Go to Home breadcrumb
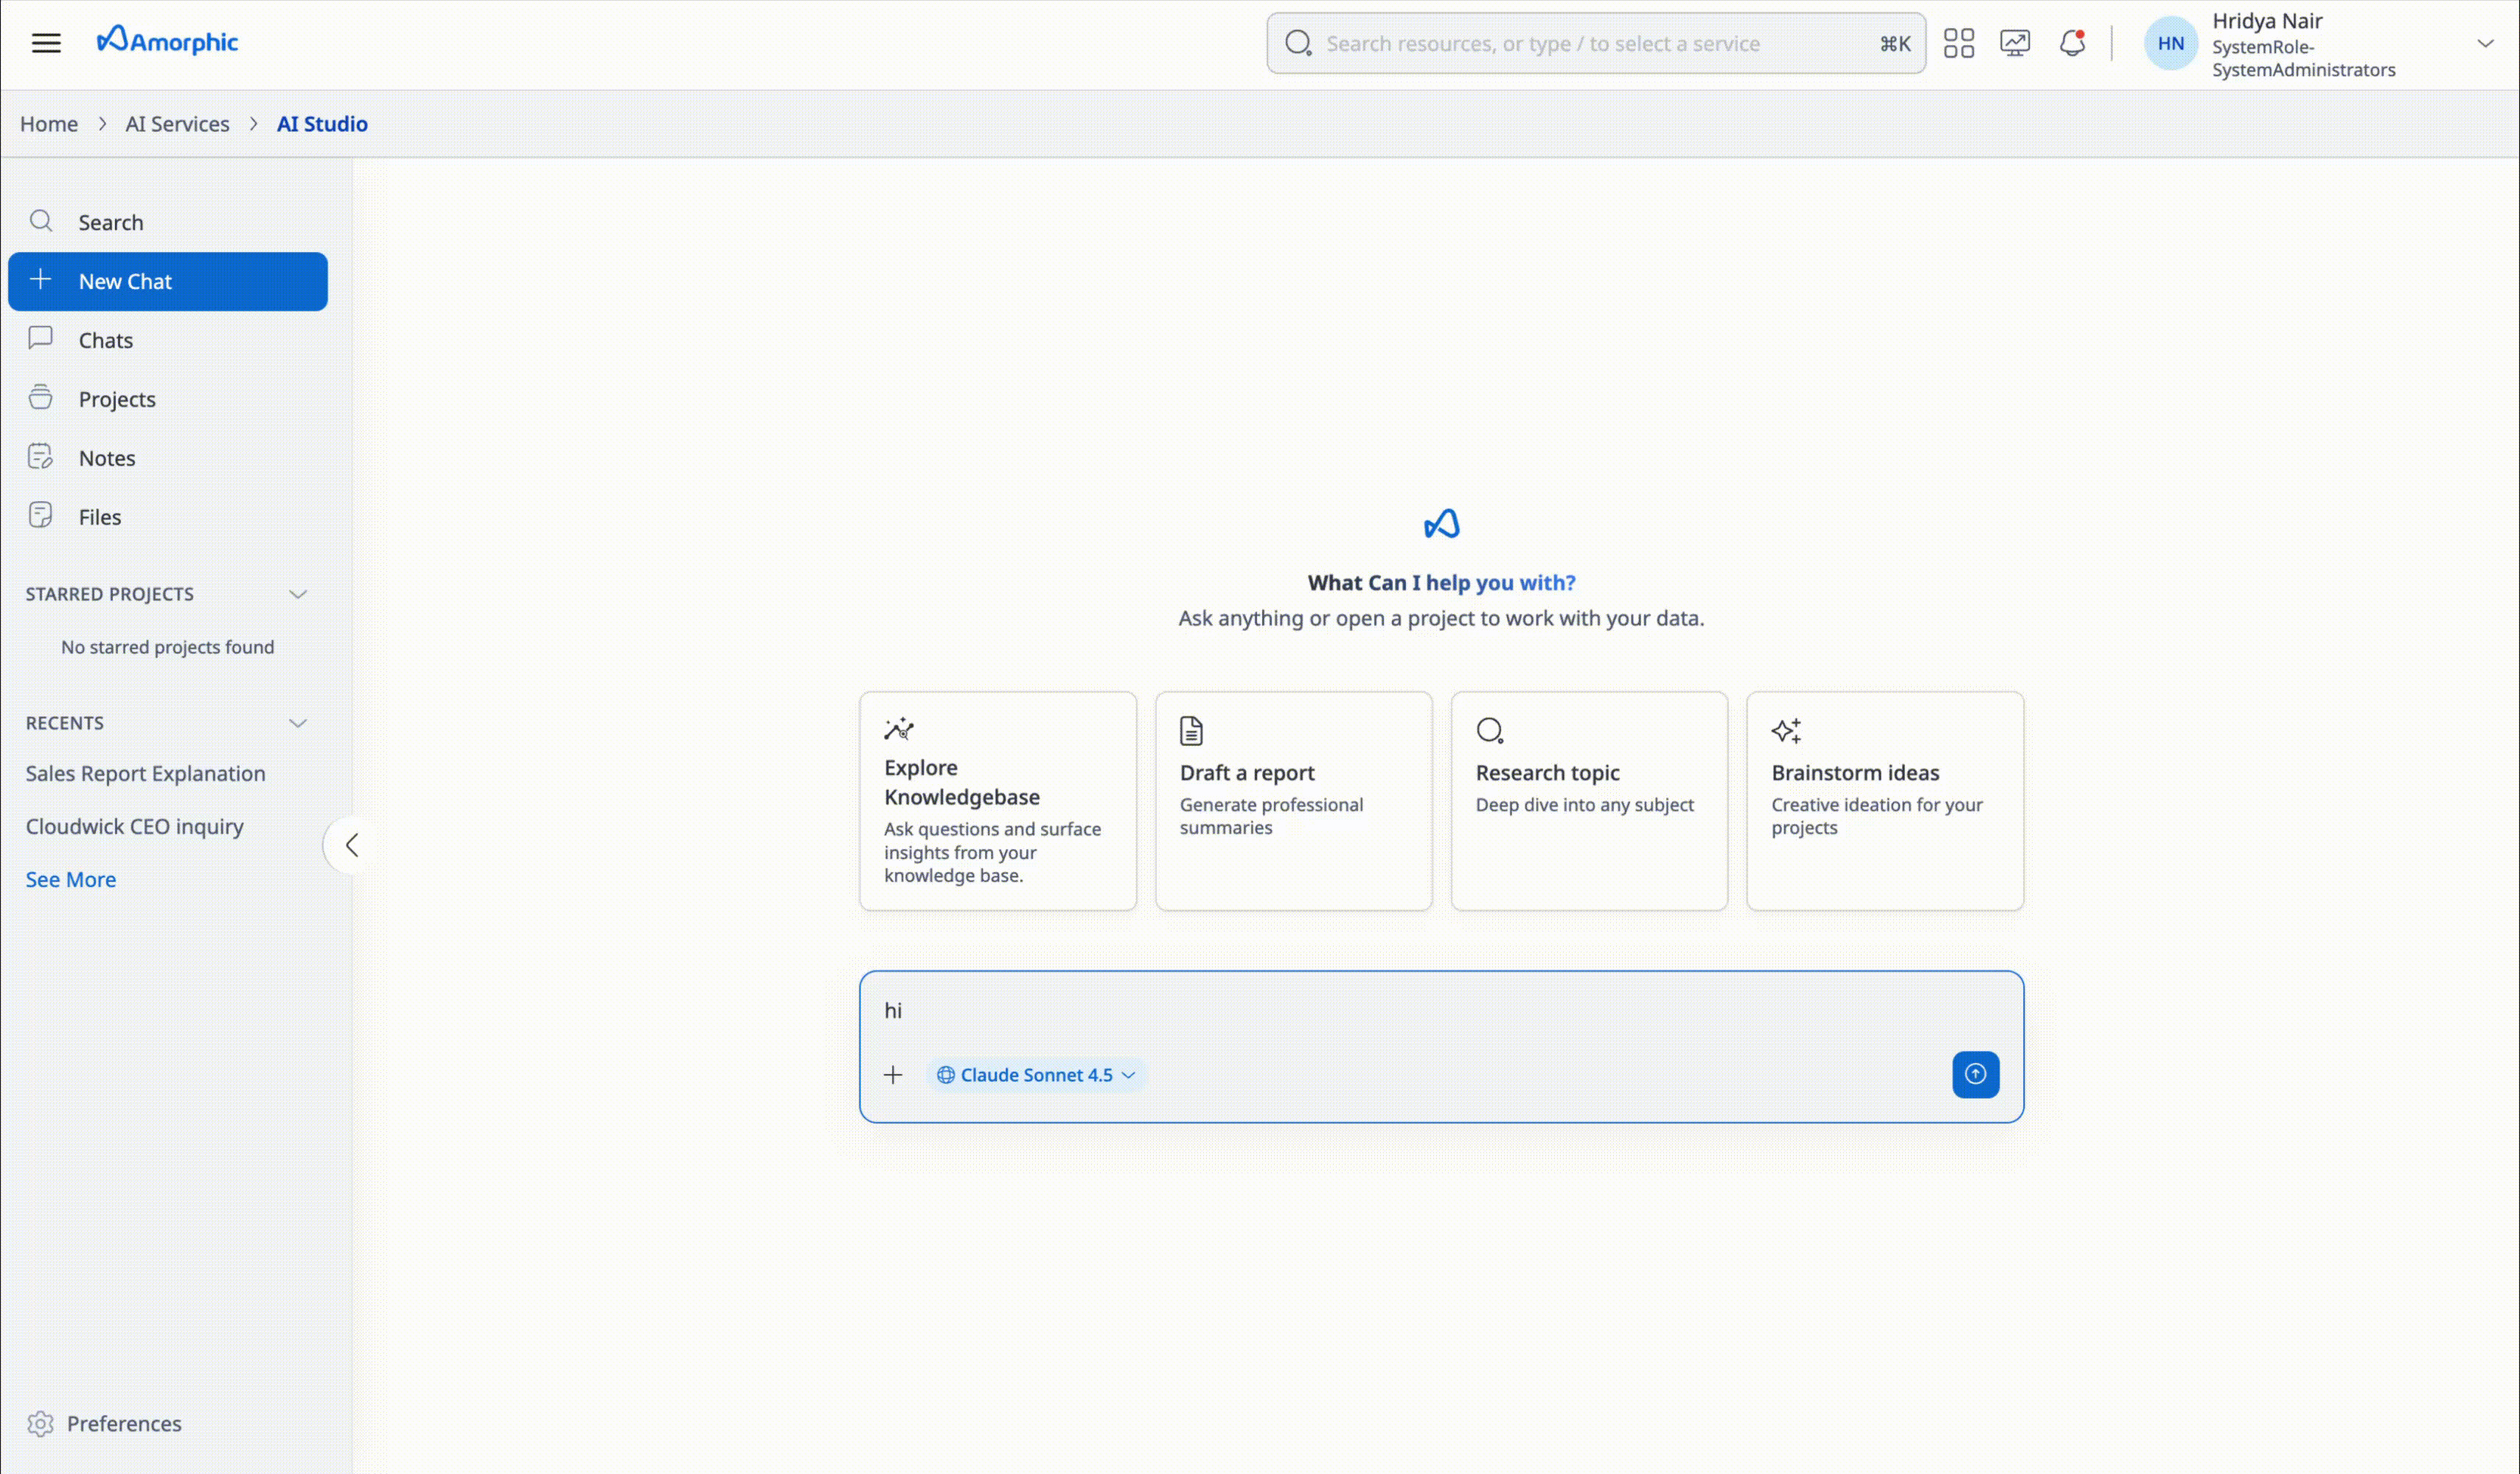This screenshot has height=1474, width=2520. coord(49,124)
